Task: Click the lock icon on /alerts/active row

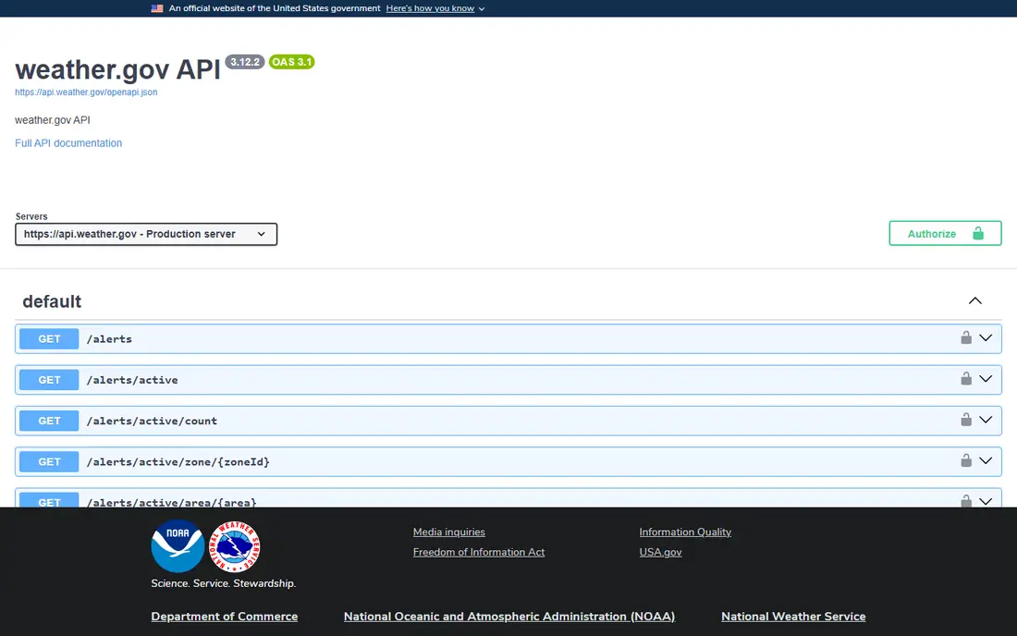Action: coord(966,379)
